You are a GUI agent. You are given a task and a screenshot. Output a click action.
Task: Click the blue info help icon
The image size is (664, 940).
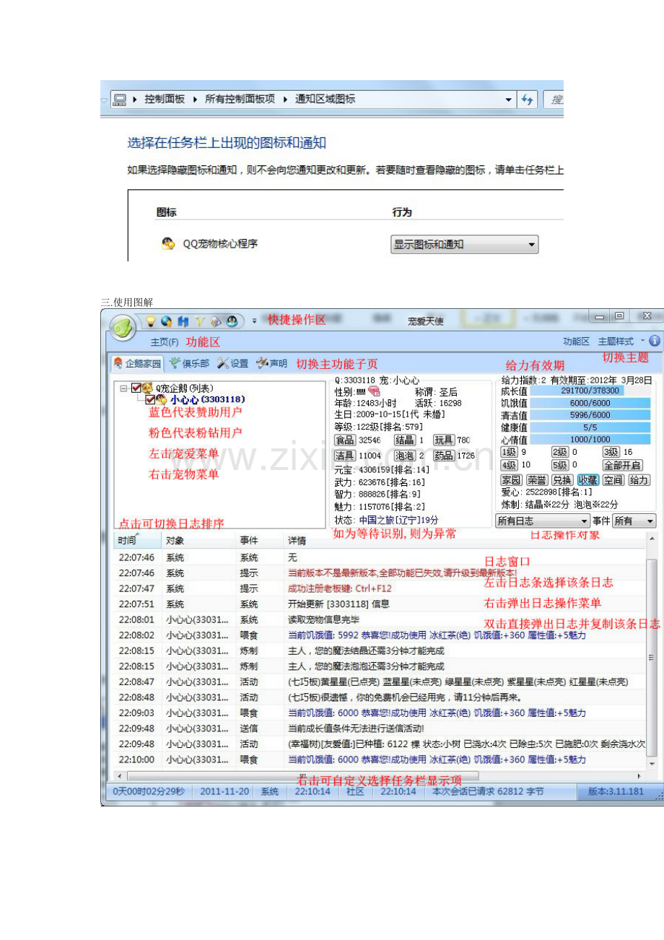pos(655,341)
